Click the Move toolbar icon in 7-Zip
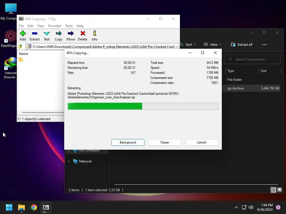The image size is (286, 214). (71, 36)
